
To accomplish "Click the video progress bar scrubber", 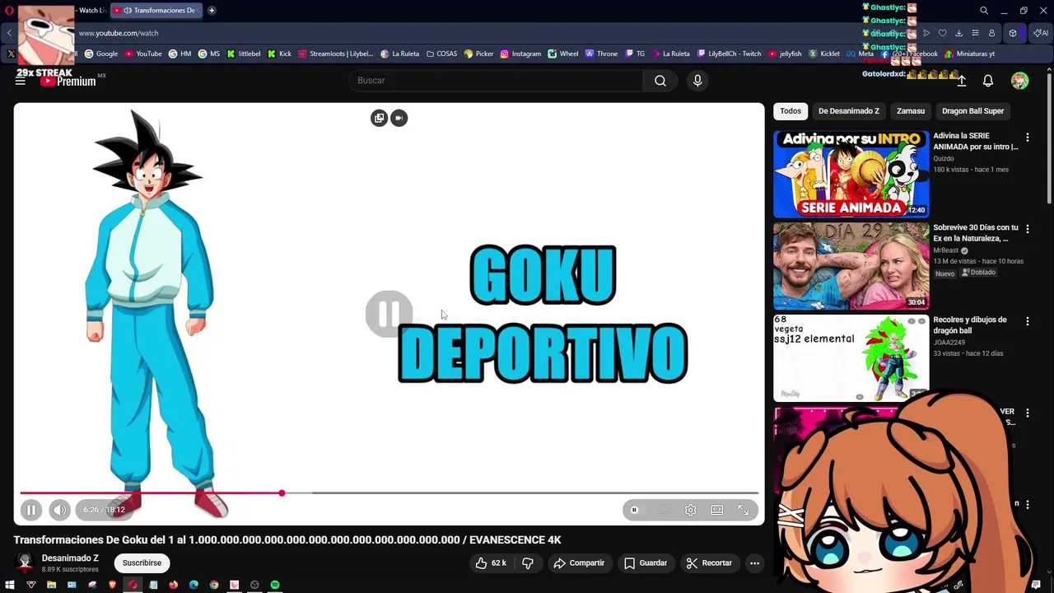I will (x=282, y=493).
